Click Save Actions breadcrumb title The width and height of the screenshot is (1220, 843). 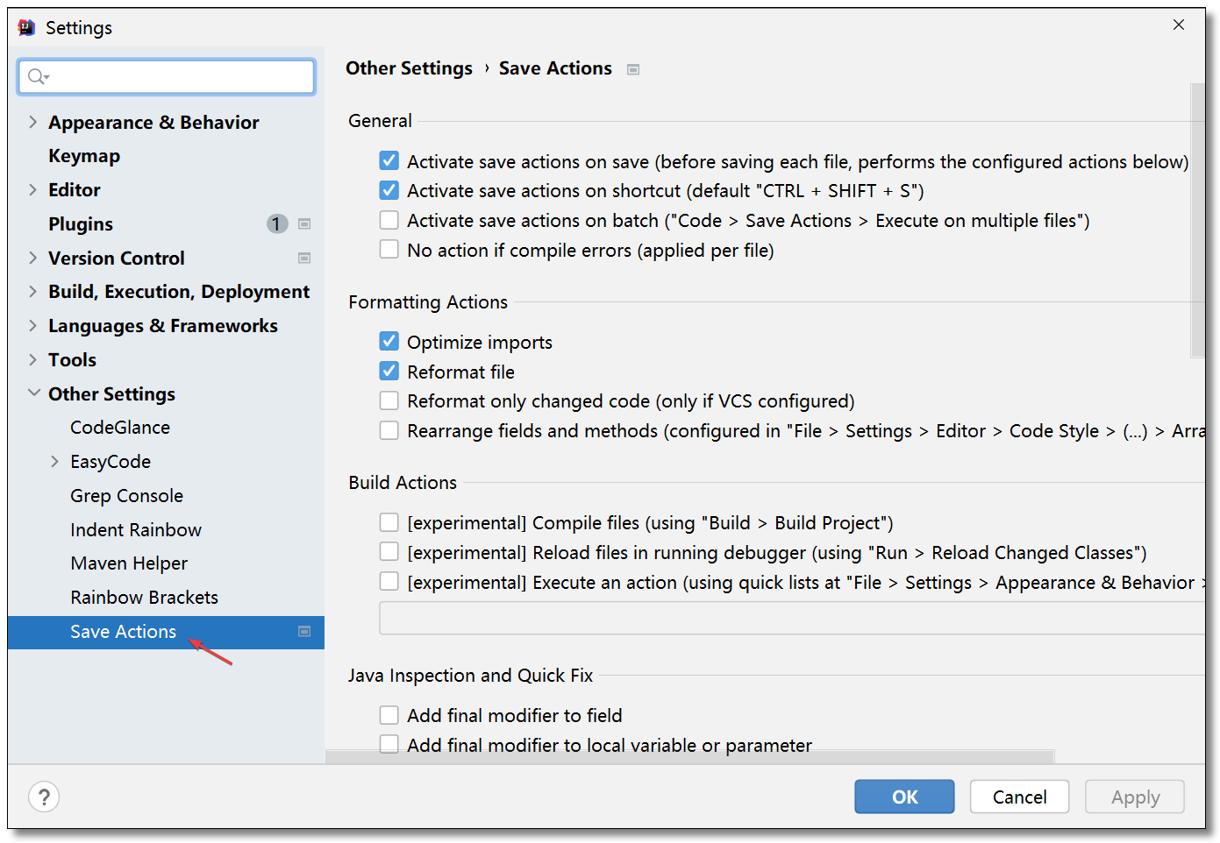point(555,68)
